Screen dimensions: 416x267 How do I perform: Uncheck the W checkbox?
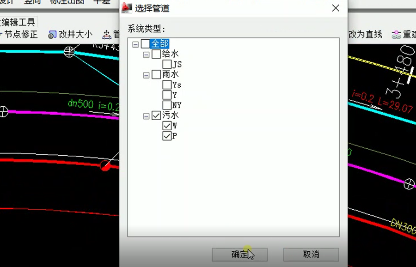tap(167, 126)
